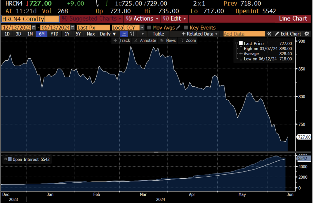
Task: Click the Edit Chart button
Action: pyautogui.click(x=288, y=34)
